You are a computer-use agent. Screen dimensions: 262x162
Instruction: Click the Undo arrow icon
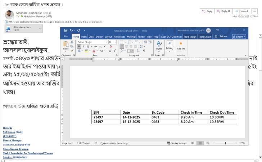click(x=72, y=30)
